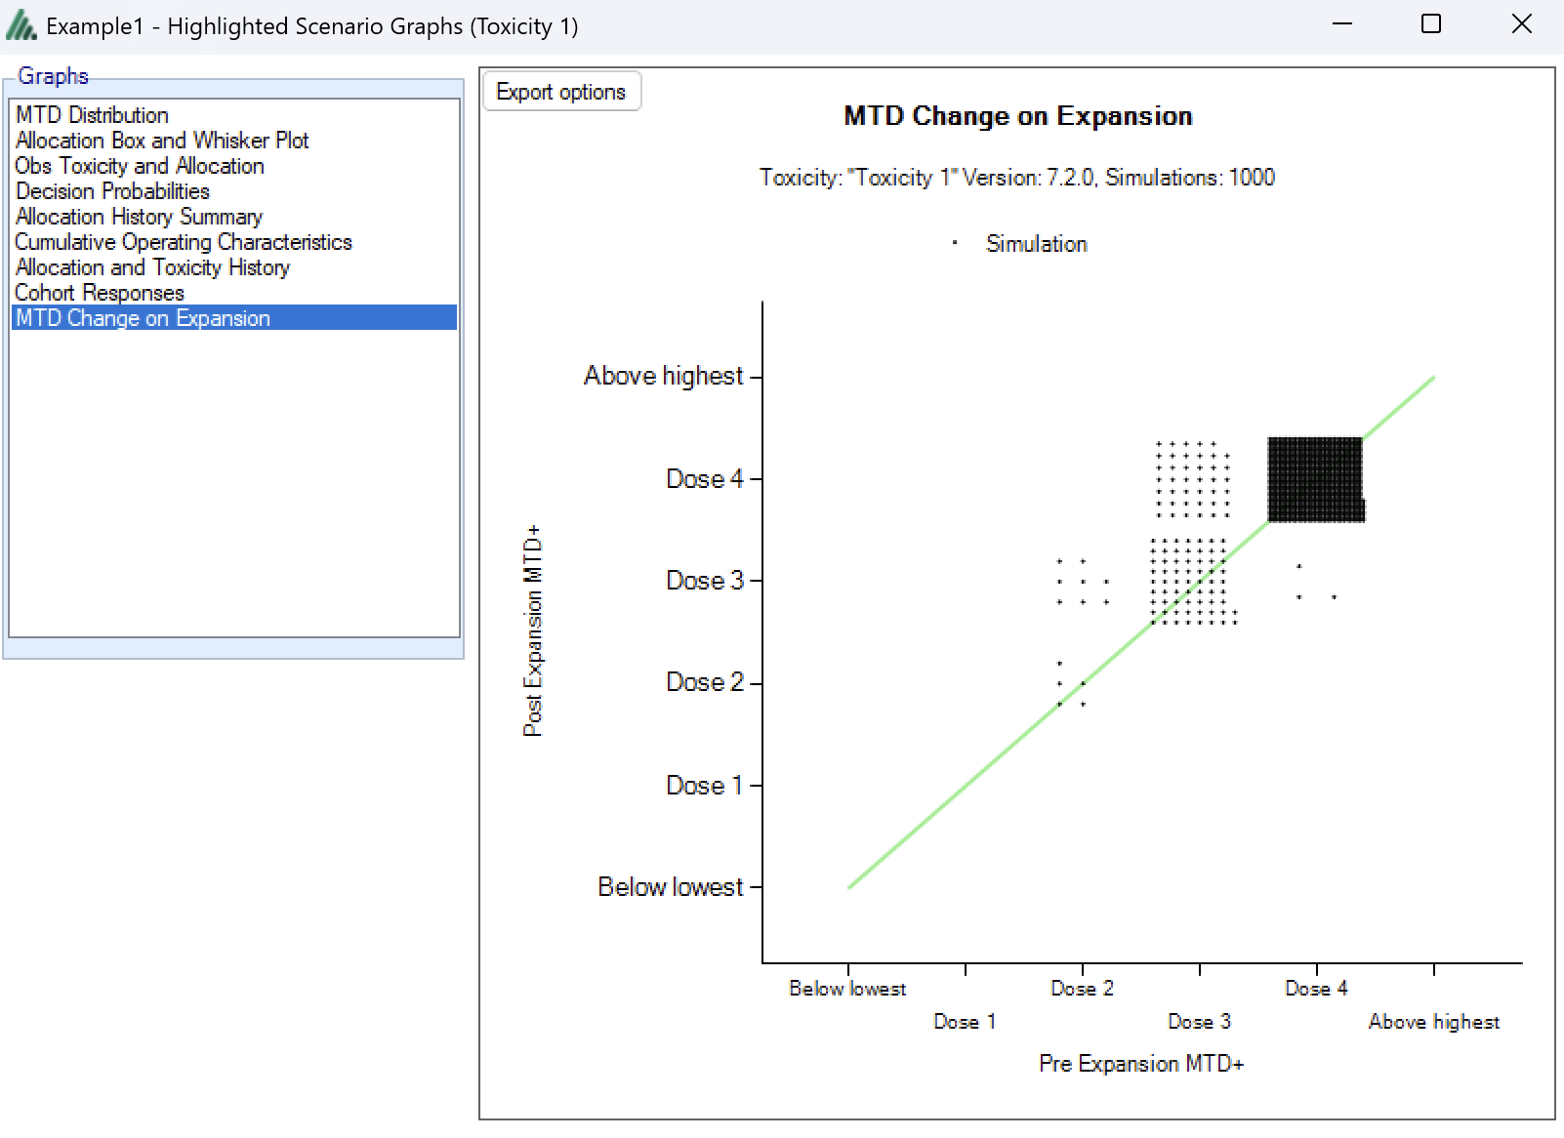Viewport: 1564px width, 1138px height.
Task: Click the Pre Expansion MTD+ axis label
Action: [1140, 1064]
